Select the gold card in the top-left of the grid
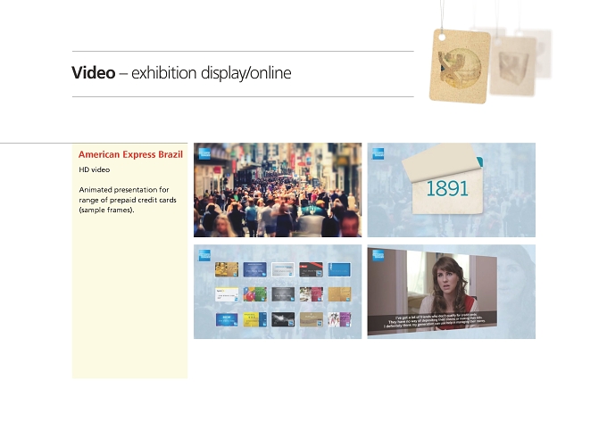Viewport: 607px width, 429px height. tap(227, 269)
